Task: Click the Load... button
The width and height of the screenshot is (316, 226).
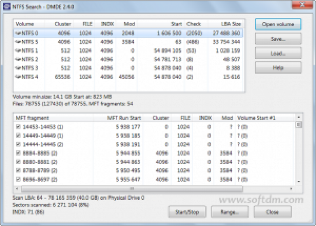Action: coord(278,53)
